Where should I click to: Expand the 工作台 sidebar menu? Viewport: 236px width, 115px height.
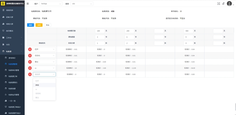pyautogui.click(x=12, y=38)
